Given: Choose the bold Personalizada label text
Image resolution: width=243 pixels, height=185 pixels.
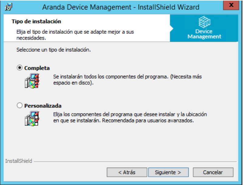Looking at the screenshot, I should tap(43, 106).
